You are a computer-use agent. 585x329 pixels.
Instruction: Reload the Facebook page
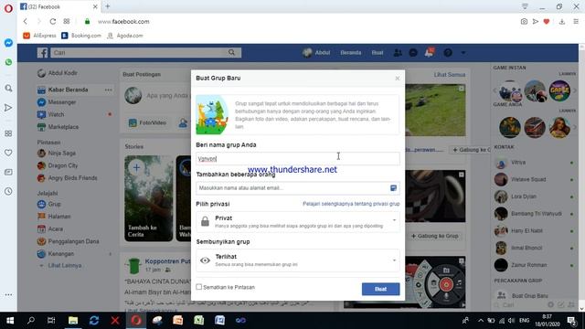click(x=53, y=22)
